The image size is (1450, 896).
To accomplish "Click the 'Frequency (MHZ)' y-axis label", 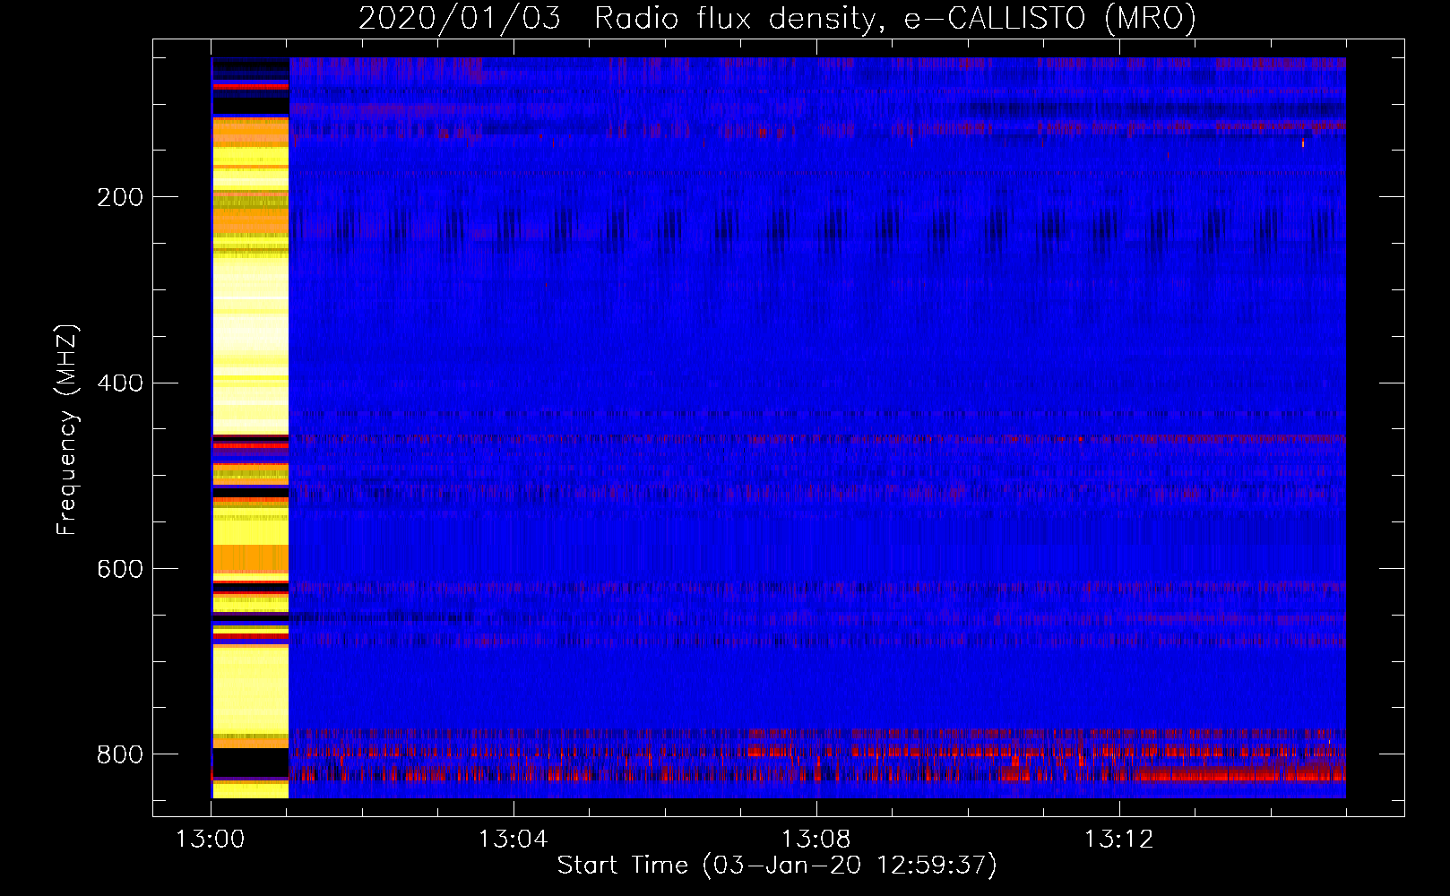I will tap(66, 430).
